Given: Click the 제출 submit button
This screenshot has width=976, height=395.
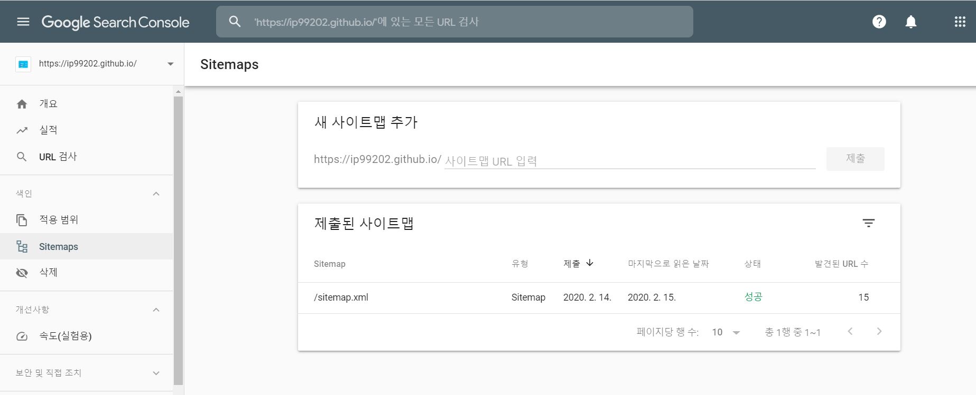Looking at the screenshot, I should point(855,159).
